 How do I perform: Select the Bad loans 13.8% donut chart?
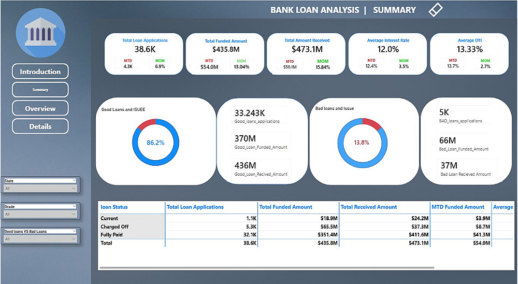tap(363, 143)
